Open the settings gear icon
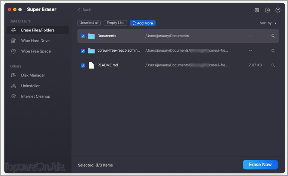Viewport: 288px width, 176px height. 257,10
